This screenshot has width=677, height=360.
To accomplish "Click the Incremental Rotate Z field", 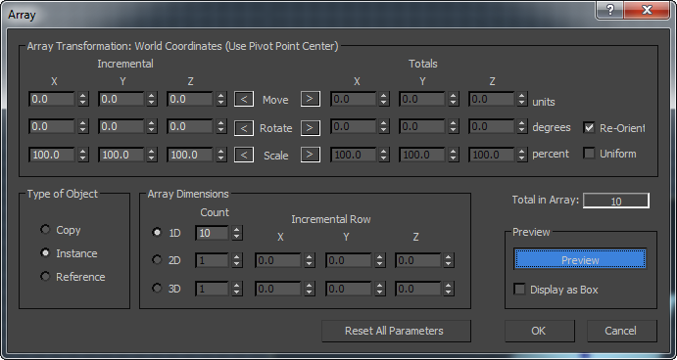I will 190,127.
